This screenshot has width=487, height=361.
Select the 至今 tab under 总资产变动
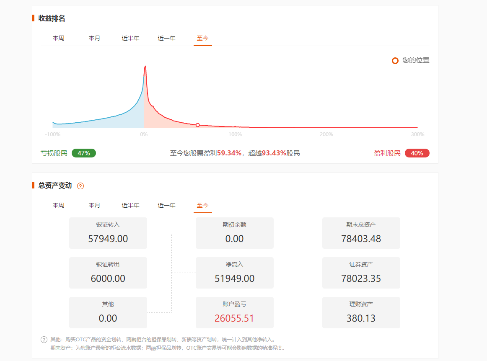pyautogui.click(x=202, y=205)
